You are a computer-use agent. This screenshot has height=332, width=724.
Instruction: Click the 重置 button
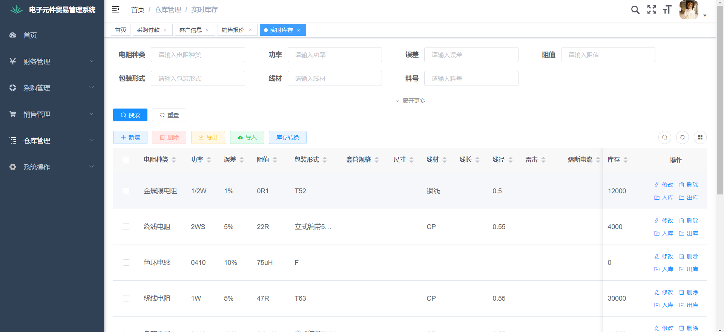coord(169,115)
